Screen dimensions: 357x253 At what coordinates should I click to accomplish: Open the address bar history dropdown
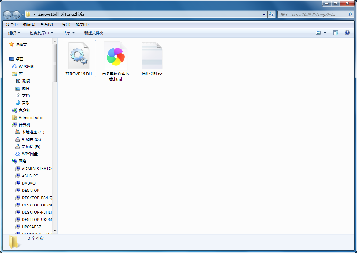(x=264, y=14)
